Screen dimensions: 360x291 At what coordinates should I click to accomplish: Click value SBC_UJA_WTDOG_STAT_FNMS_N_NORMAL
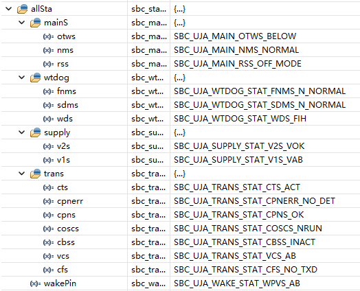click(x=260, y=91)
